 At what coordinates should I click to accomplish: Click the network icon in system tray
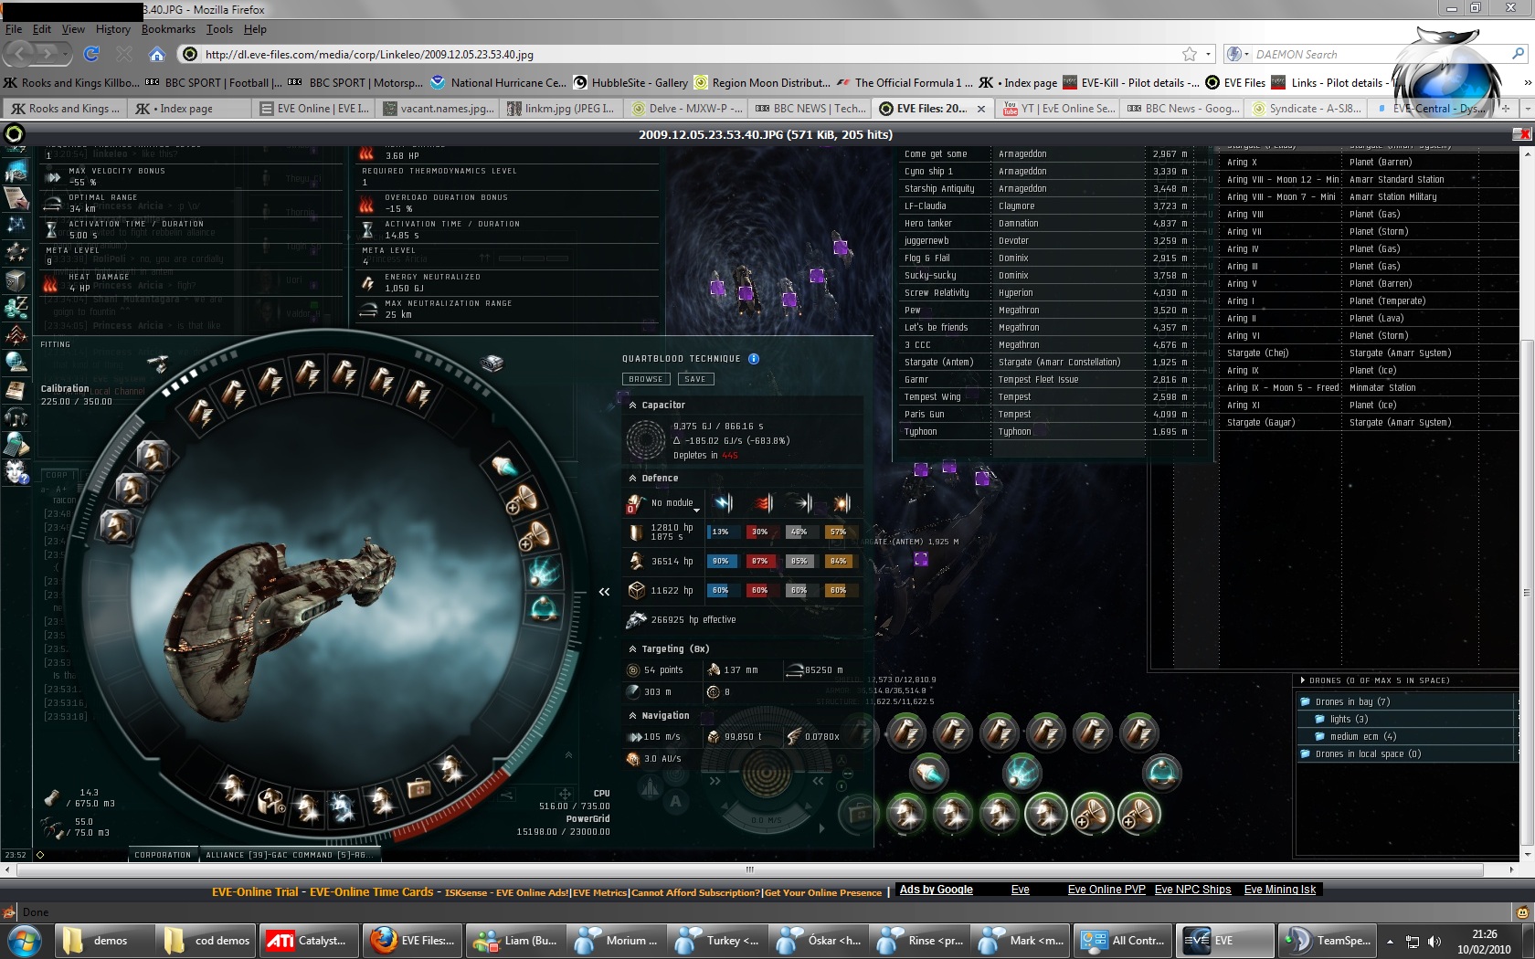pos(1413,941)
